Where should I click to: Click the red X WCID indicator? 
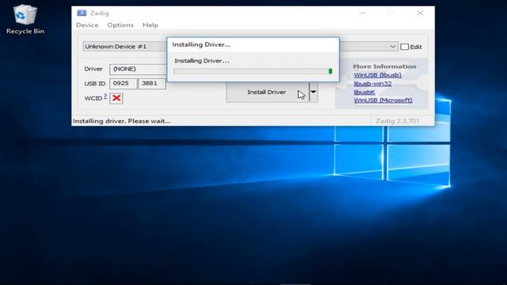click(x=116, y=98)
